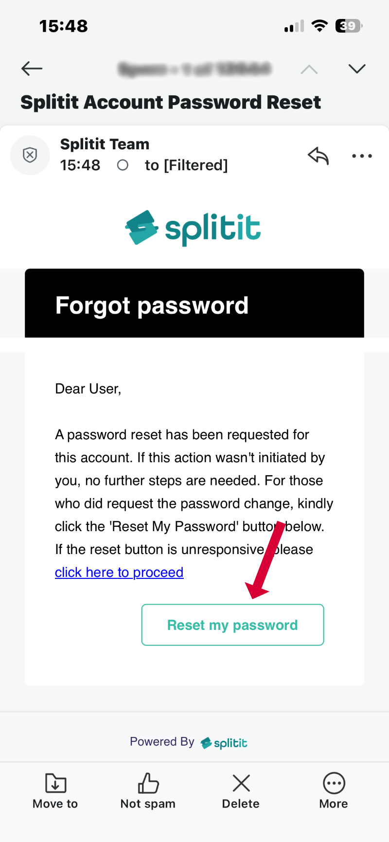The width and height of the screenshot is (389, 842).
Task: Open the message options with the three-dot icon
Action: 362,156
